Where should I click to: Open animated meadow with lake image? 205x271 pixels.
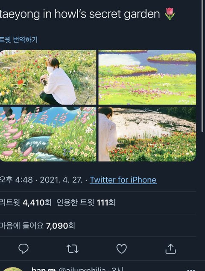pyautogui.click(x=147, y=77)
